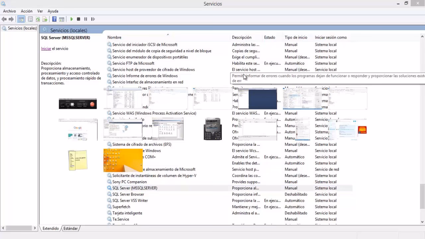Click the vertical scrollbar down arrow

pyautogui.click(x=422, y=222)
